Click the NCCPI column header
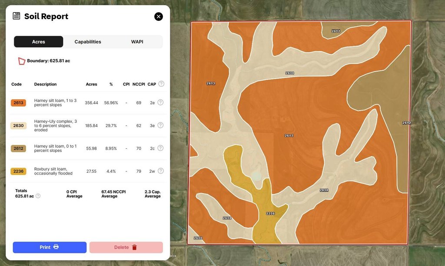 (139, 84)
